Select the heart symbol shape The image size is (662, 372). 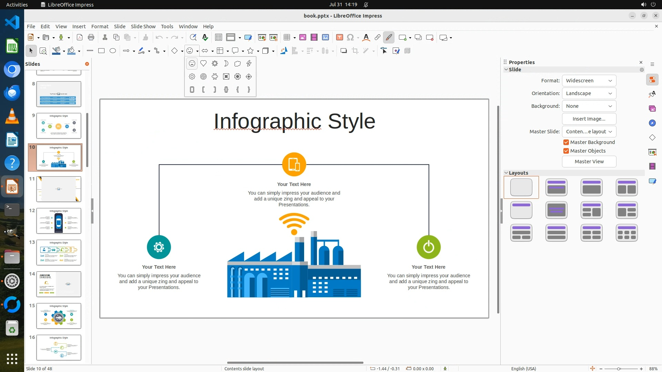tap(203, 63)
